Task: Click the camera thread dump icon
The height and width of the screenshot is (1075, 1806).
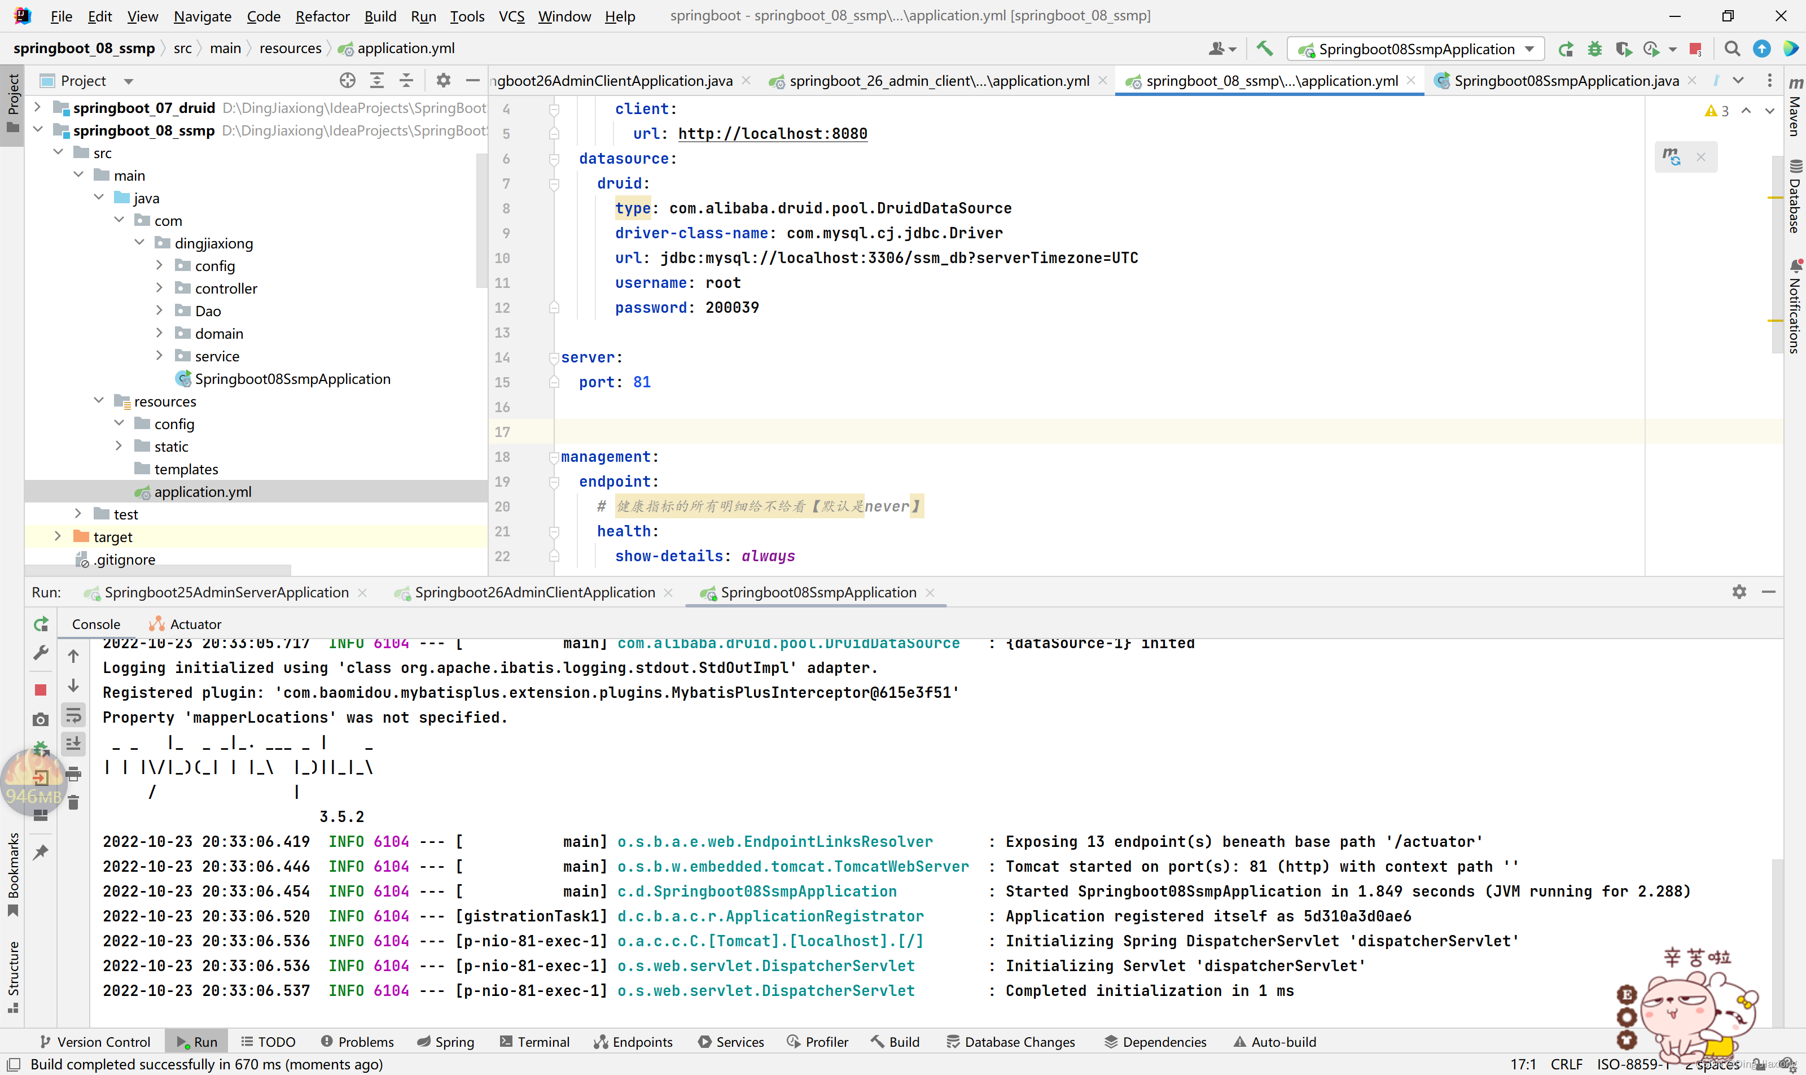Action: pyautogui.click(x=41, y=719)
